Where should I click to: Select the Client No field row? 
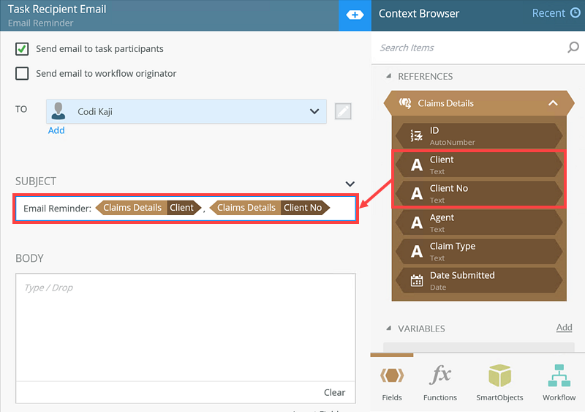(x=479, y=193)
